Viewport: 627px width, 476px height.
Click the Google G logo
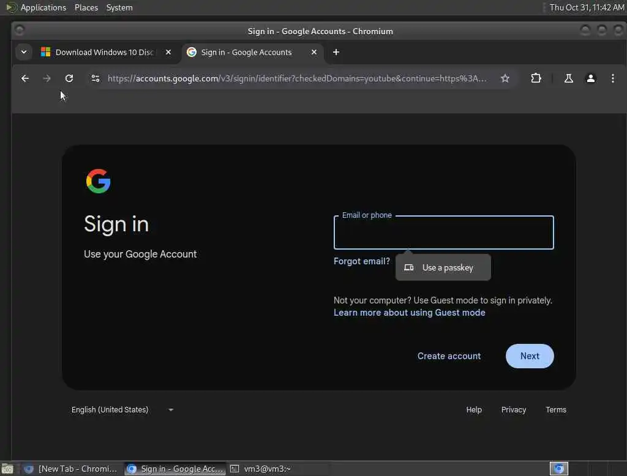point(99,181)
